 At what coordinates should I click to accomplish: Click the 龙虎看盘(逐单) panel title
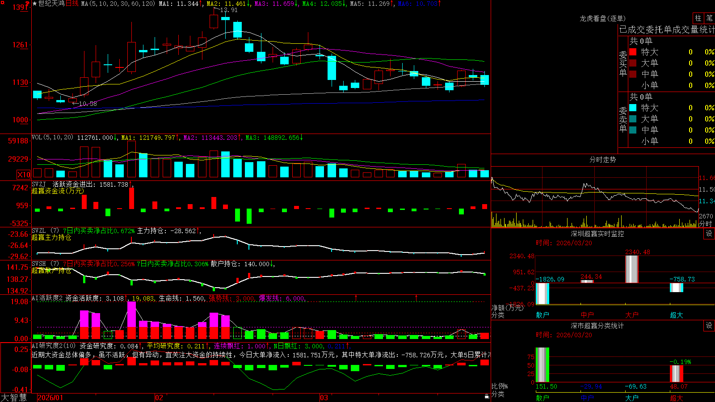tap(602, 18)
